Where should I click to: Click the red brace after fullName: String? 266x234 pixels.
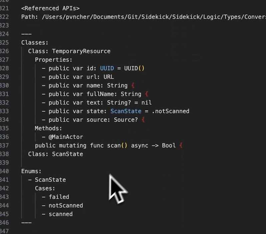click(147, 94)
